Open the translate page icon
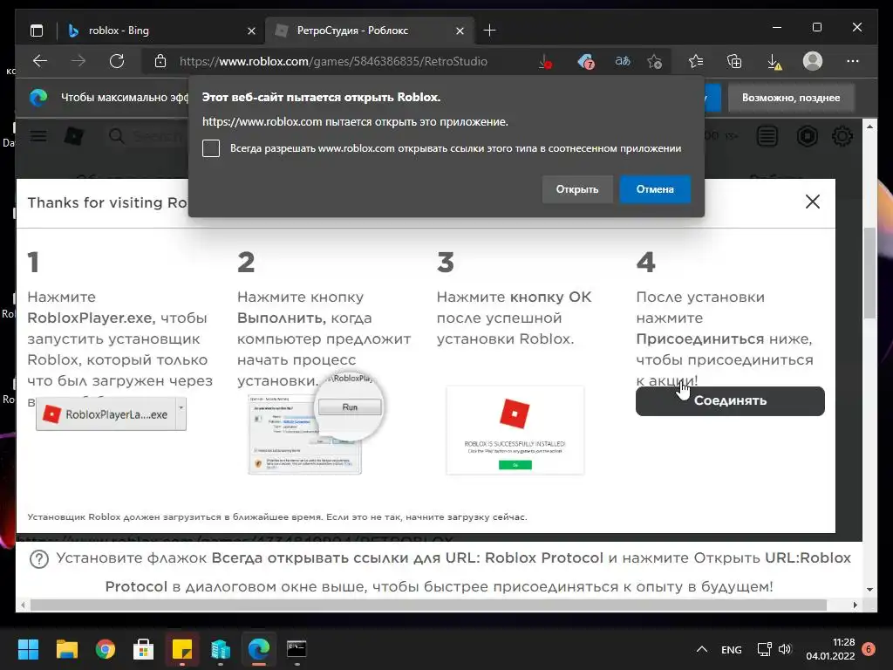 (x=622, y=61)
